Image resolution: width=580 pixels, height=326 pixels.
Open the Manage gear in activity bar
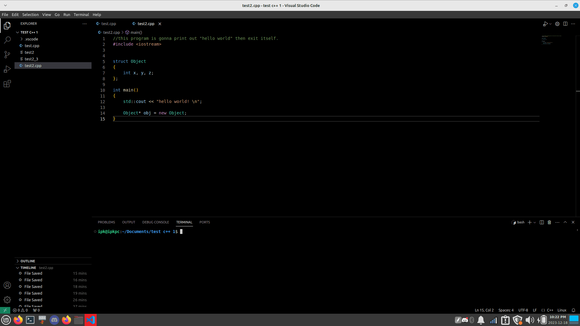tap(7, 300)
